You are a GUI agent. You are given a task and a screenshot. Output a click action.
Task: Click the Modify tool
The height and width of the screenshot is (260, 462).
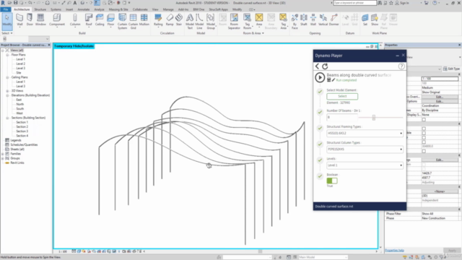coord(7,21)
